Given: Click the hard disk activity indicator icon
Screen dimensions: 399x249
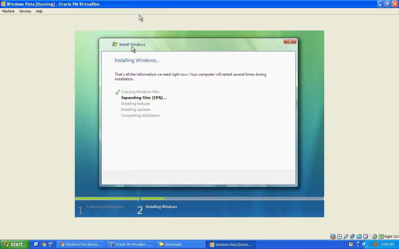Looking at the screenshot, I should pyautogui.click(x=333, y=237).
